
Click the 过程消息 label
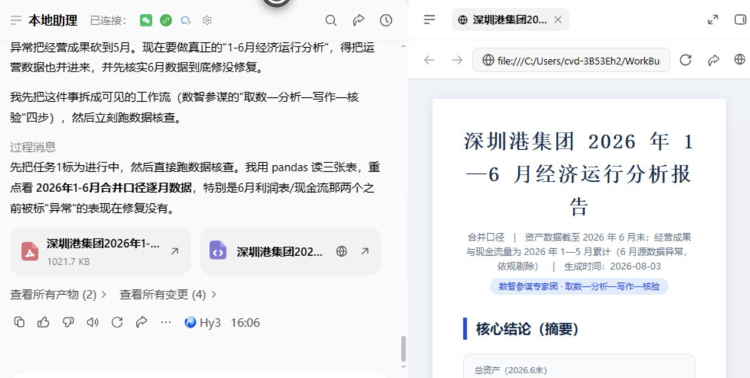pyautogui.click(x=33, y=147)
